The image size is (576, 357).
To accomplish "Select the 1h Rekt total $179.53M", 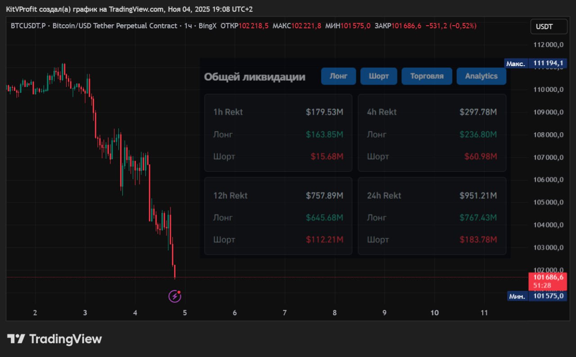I will [324, 112].
